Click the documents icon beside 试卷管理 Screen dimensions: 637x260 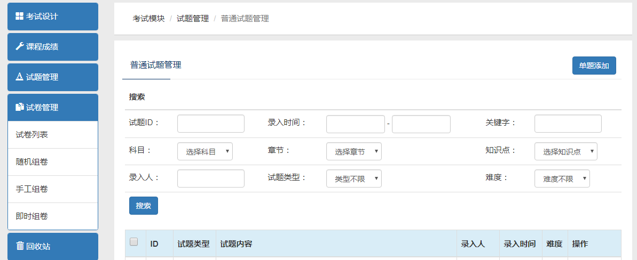19,107
